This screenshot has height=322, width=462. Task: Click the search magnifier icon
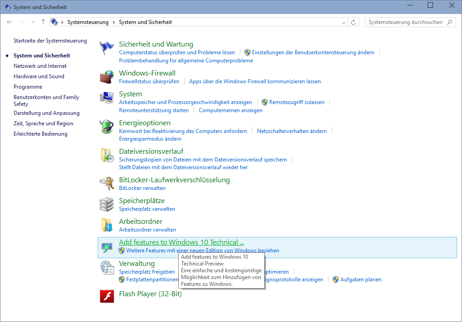449,22
